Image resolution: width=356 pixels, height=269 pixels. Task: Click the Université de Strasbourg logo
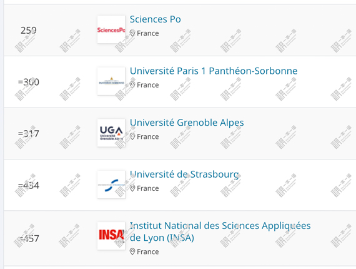pos(111,185)
